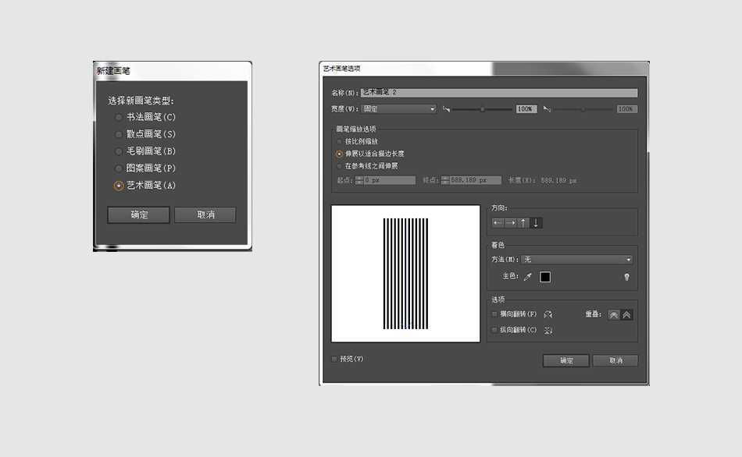Toggle the 预览 (V) preview checkbox

[334, 360]
